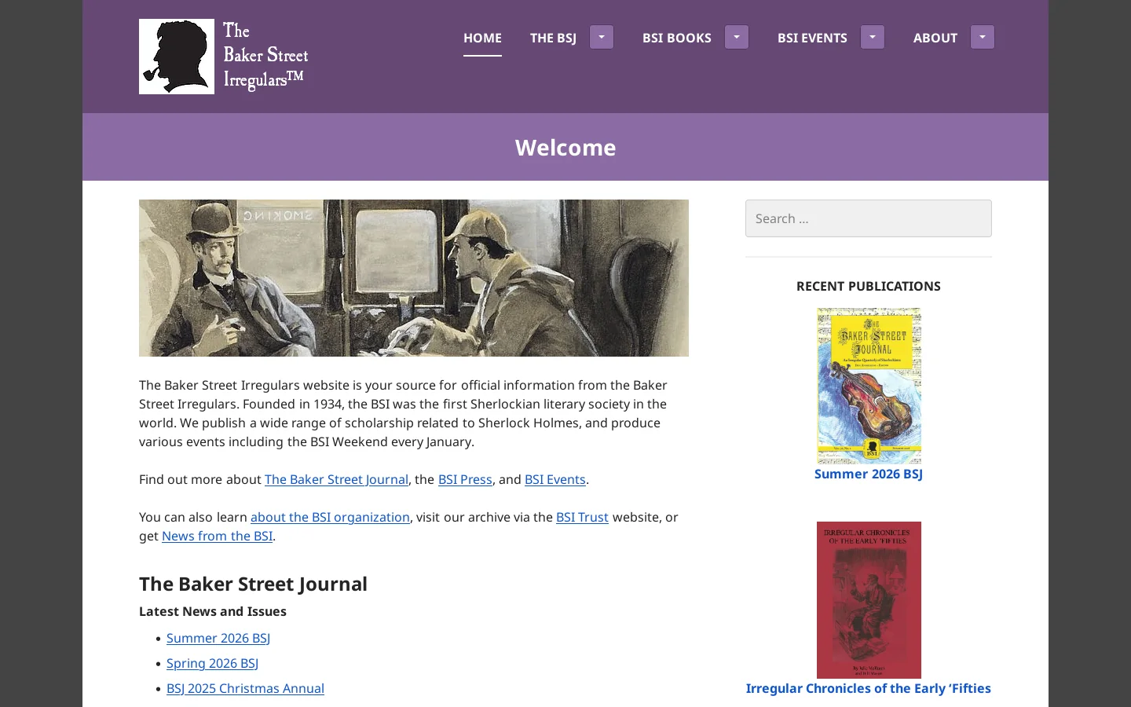The height and width of the screenshot is (707, 1131).
Task: Open about the BSI organization link
Action: 330,517
